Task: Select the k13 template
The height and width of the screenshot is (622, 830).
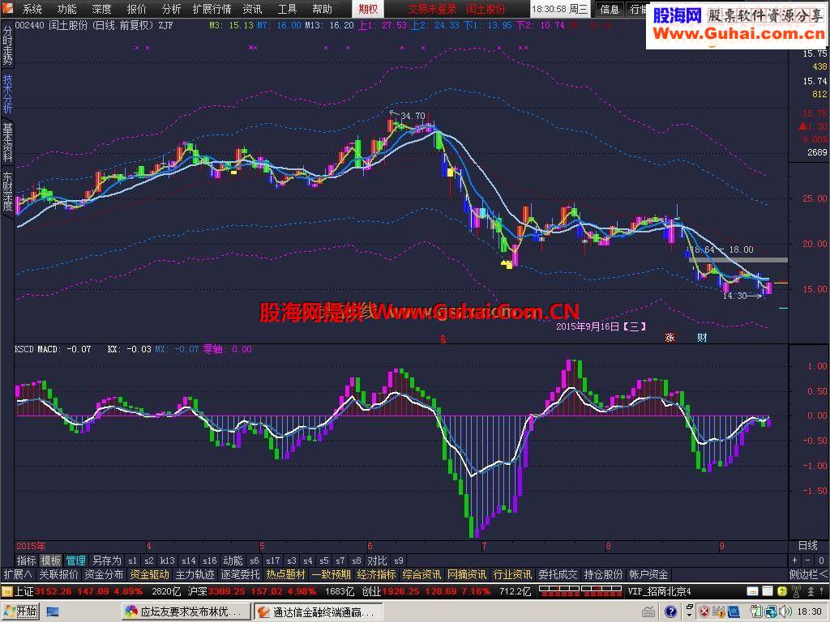Action: pos(167,560)
